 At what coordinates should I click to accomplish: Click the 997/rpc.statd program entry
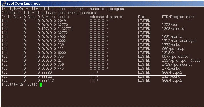[175, 57]
